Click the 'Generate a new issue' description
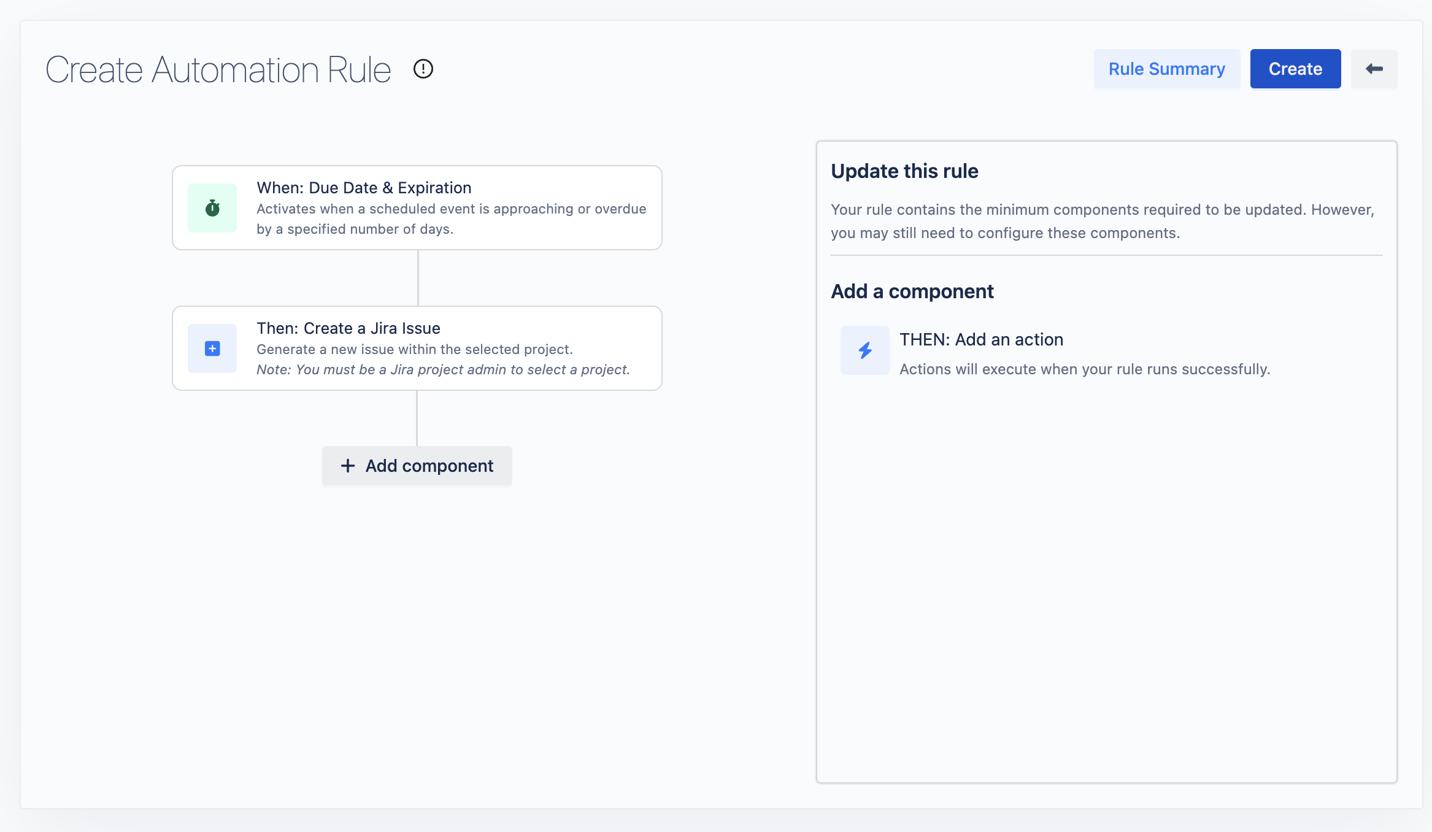The height and width of the screenshot is (832, 1432). [x=414, y=349]
